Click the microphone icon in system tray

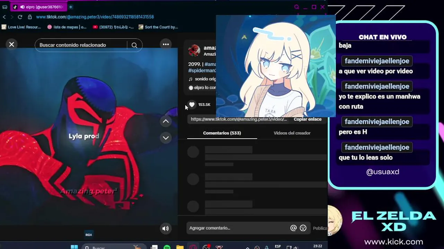[267, 248]
